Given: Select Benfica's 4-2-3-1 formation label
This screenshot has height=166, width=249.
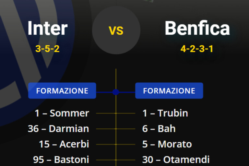Looking at the screenshot, I should pyautogui.click(x=197, y=49).
